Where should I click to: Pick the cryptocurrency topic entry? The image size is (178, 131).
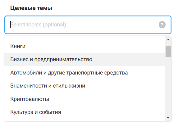tap(85, 99)
